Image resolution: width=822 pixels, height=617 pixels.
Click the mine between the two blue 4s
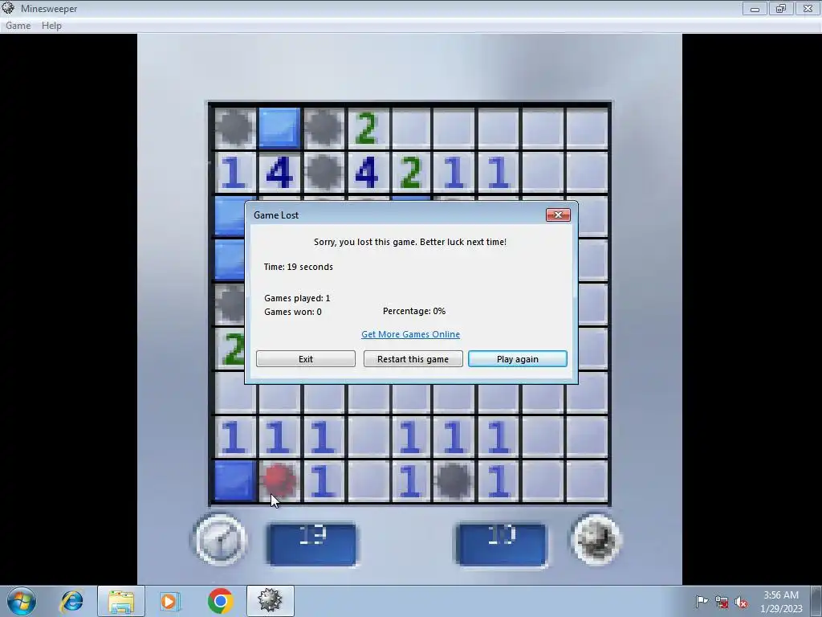(x=324, y=172)
